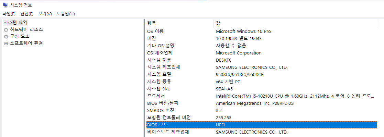
Task: Select the 프로세서 row
Action: [262, 96]
